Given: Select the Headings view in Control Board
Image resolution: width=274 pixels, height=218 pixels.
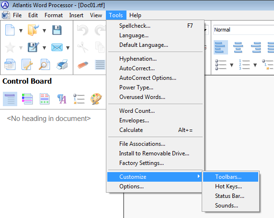Looking at the screenshot, I should pyautogui.click(x=10, y=99).
